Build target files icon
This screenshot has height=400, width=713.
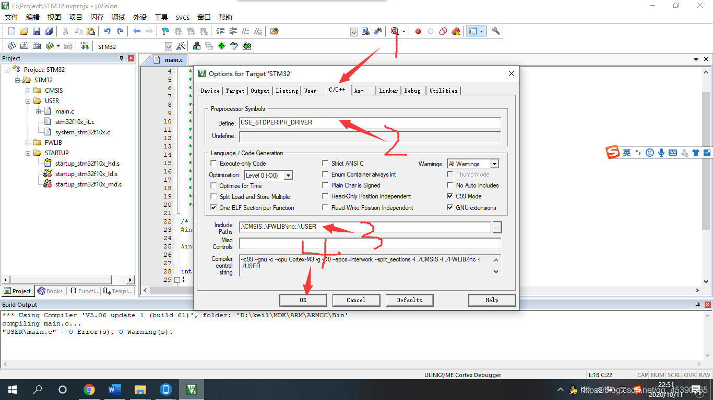(24, 46)
